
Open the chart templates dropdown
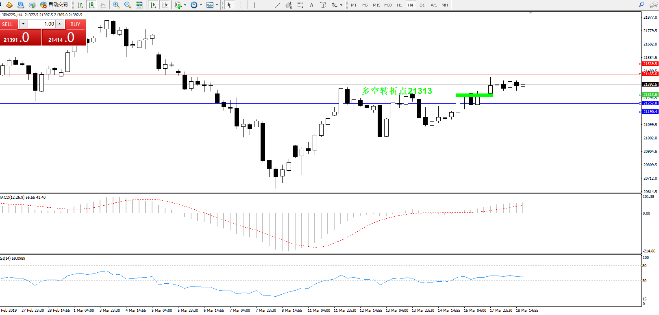tap(217, 5)
